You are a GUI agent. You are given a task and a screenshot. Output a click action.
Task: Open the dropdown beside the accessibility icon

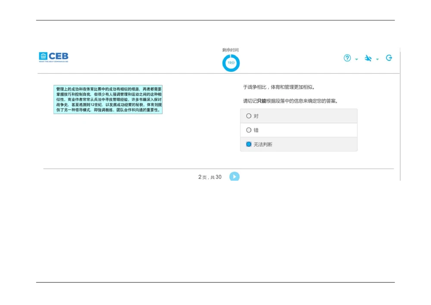378,59
